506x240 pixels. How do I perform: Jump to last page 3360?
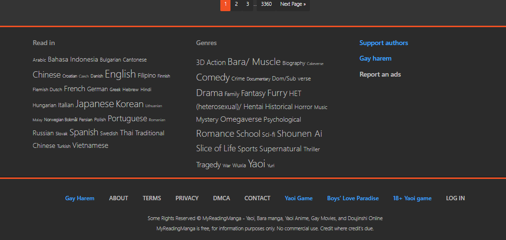266,4
